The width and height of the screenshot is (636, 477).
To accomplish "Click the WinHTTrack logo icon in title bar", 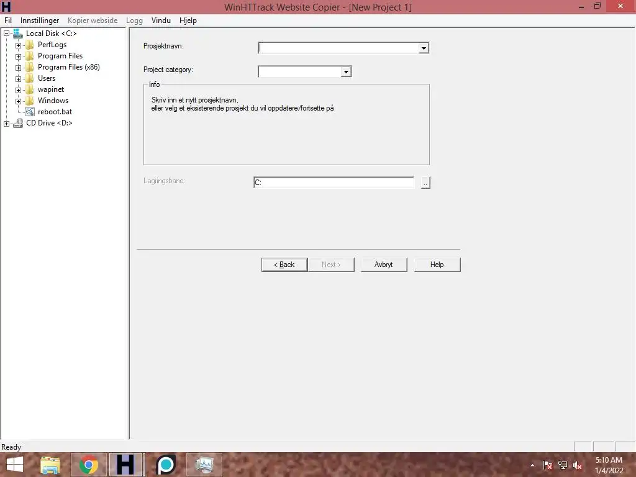I will click(6, 6).
